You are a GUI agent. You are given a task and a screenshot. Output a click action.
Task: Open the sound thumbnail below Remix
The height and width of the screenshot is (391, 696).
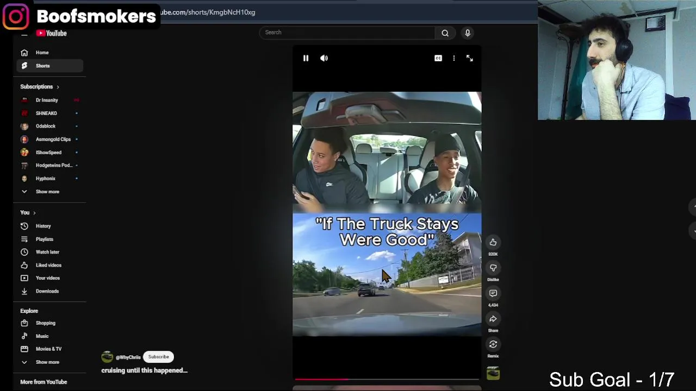click(493, 374)
